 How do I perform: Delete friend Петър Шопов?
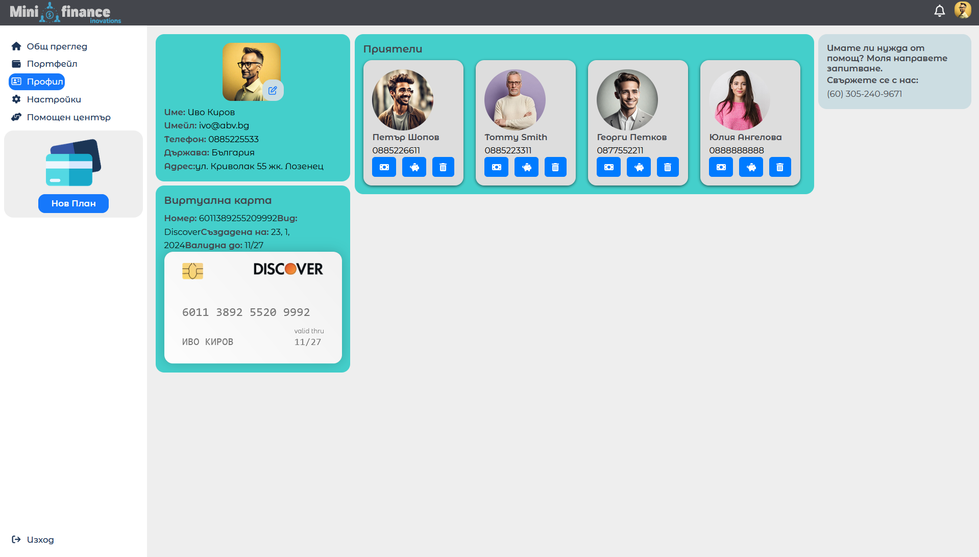443,167
